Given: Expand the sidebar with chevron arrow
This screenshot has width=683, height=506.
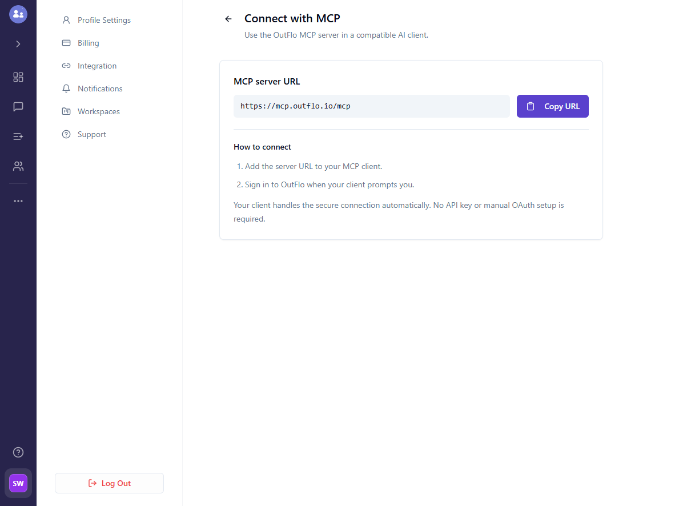Looking at the screenshot, I should tap(18, 44).
